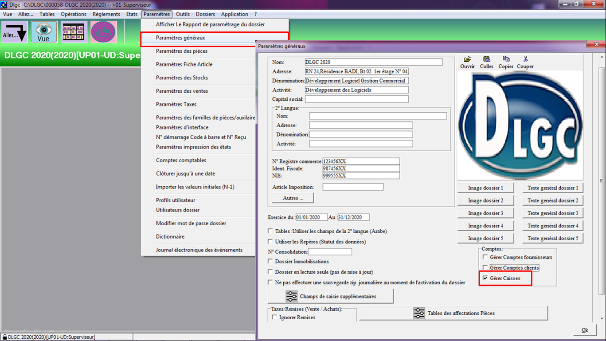Click the Vue eye toolbar icon

point(44,32)
